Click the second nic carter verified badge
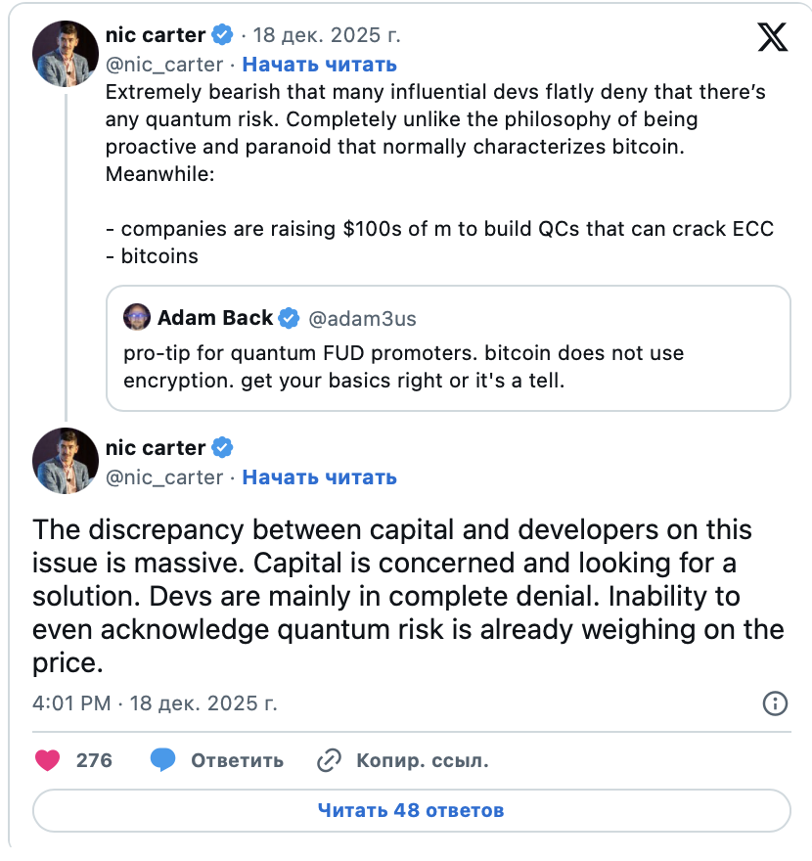 click(223, 448)
